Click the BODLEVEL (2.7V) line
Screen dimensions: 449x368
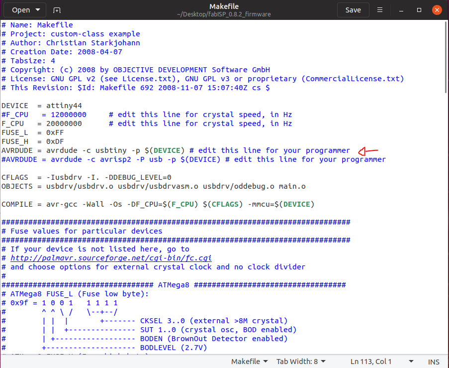click(104, 348)
